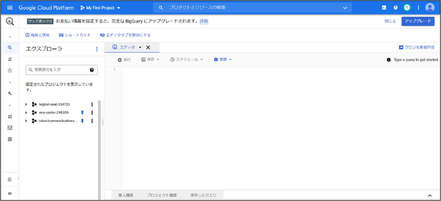Click クエリを新規作成 button
The width and height of the screenshot is (441, 201).
(x=416, y=47)
